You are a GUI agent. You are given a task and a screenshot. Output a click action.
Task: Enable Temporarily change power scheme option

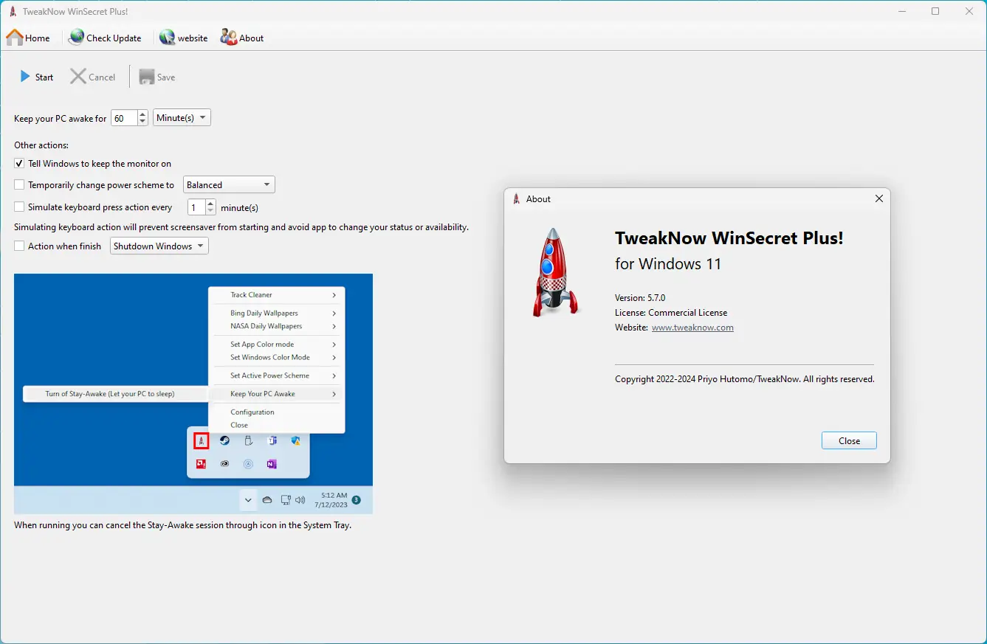tap(19, 185)
